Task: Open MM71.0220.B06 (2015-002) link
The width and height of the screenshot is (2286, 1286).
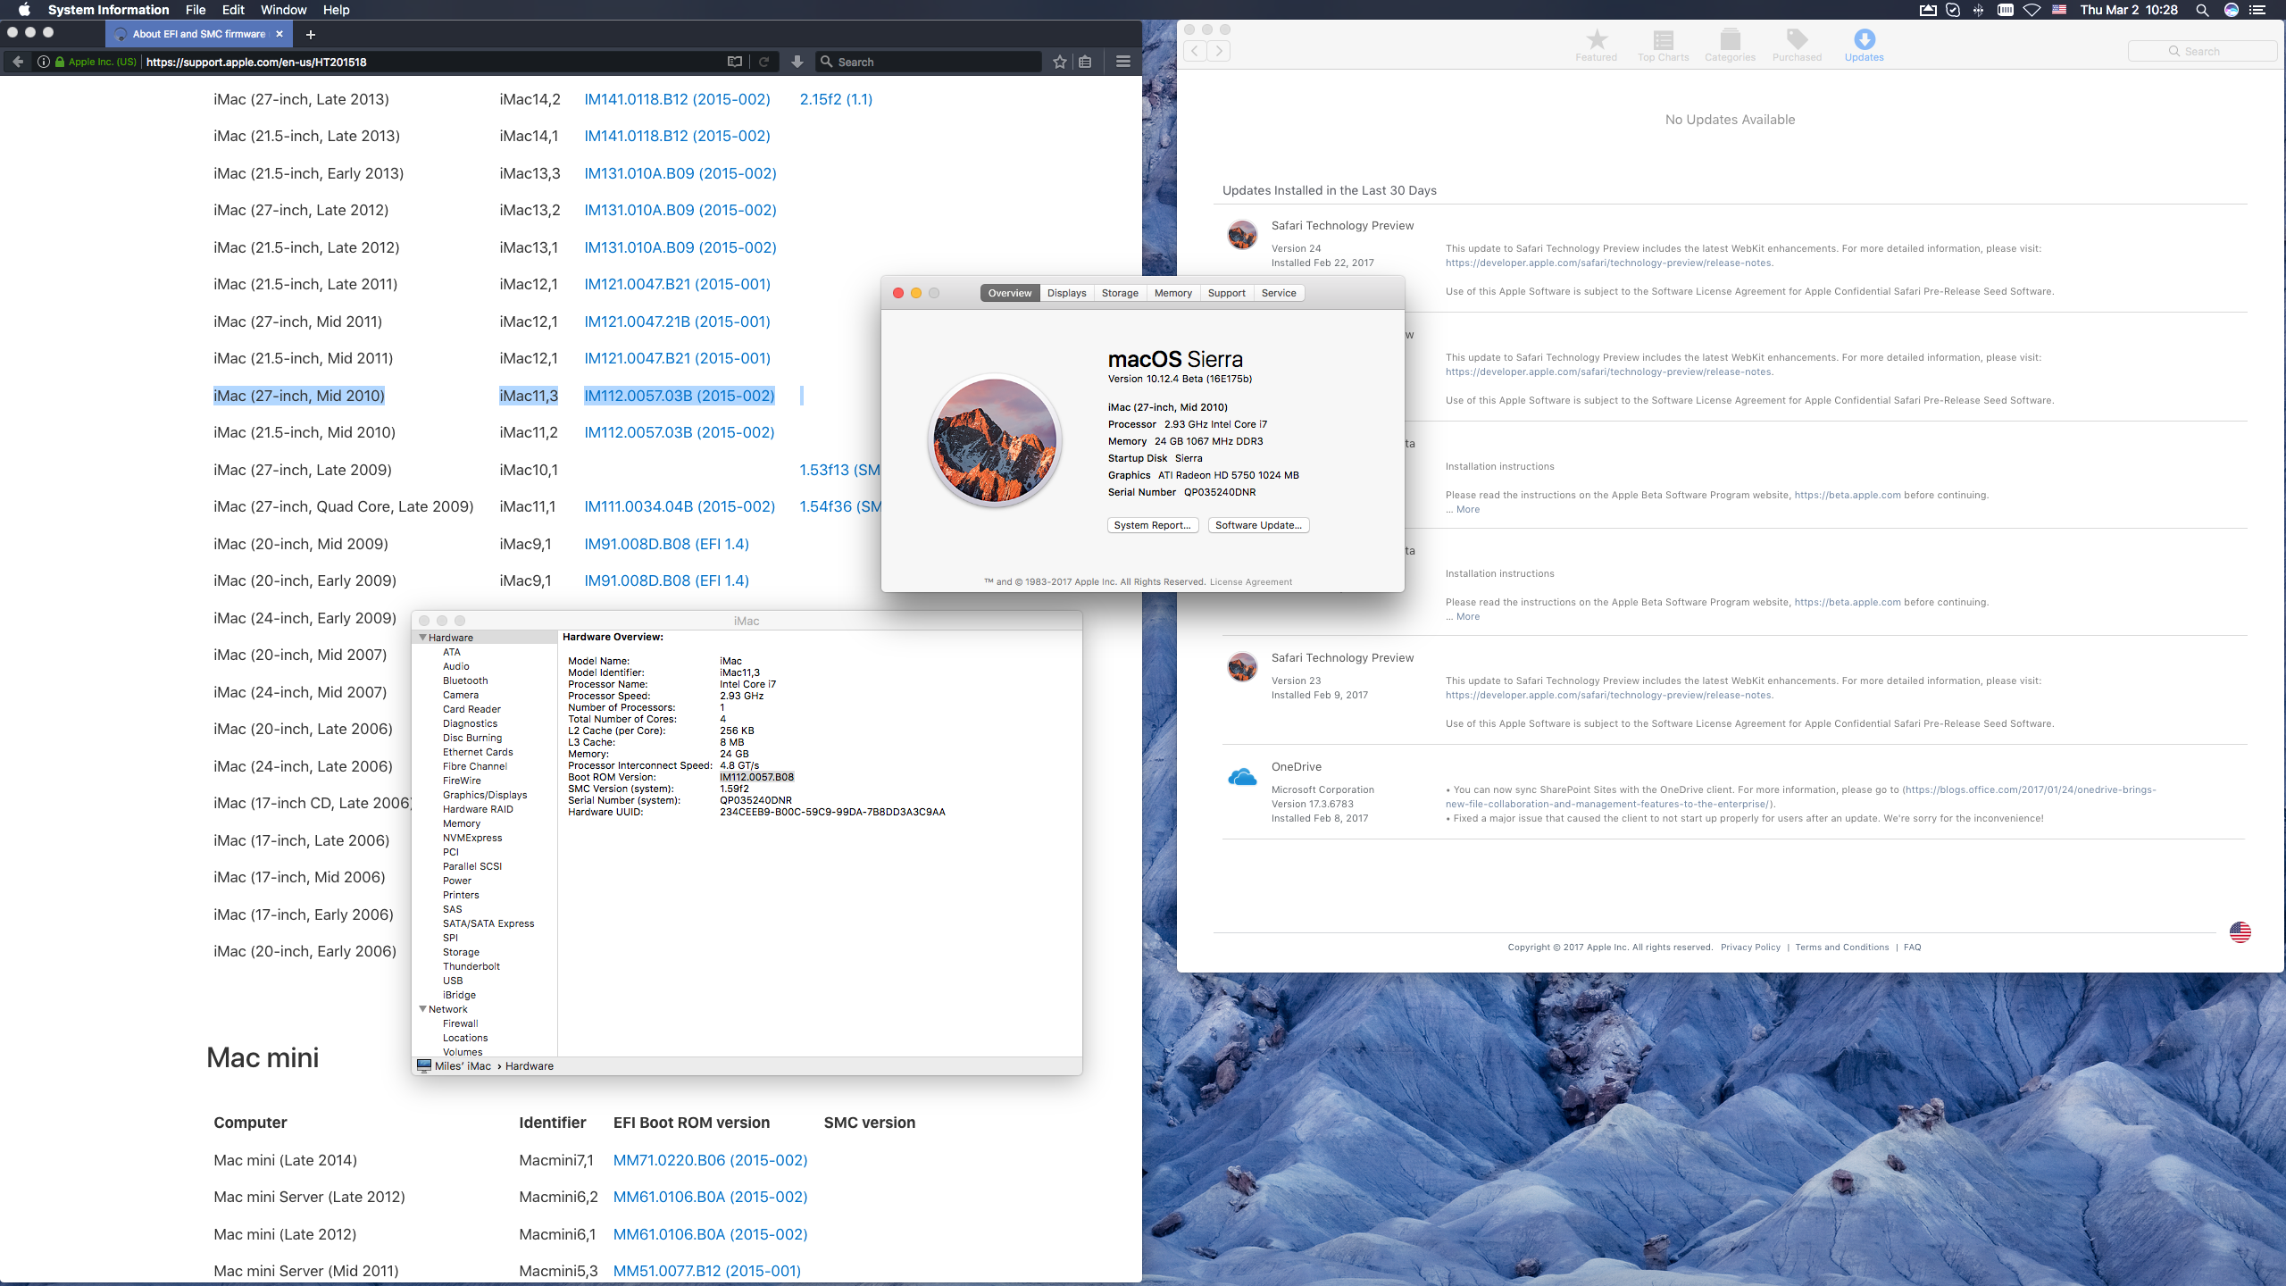Action: coord(710,1160)
